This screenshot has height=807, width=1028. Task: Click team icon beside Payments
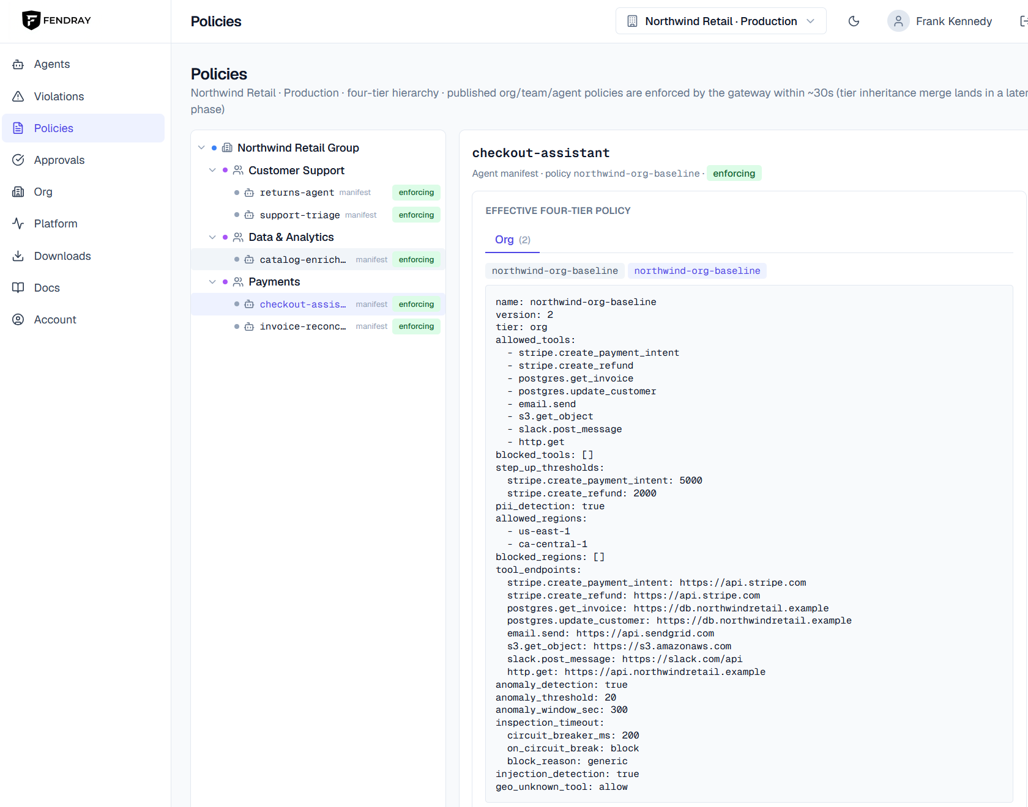(238, 282)
